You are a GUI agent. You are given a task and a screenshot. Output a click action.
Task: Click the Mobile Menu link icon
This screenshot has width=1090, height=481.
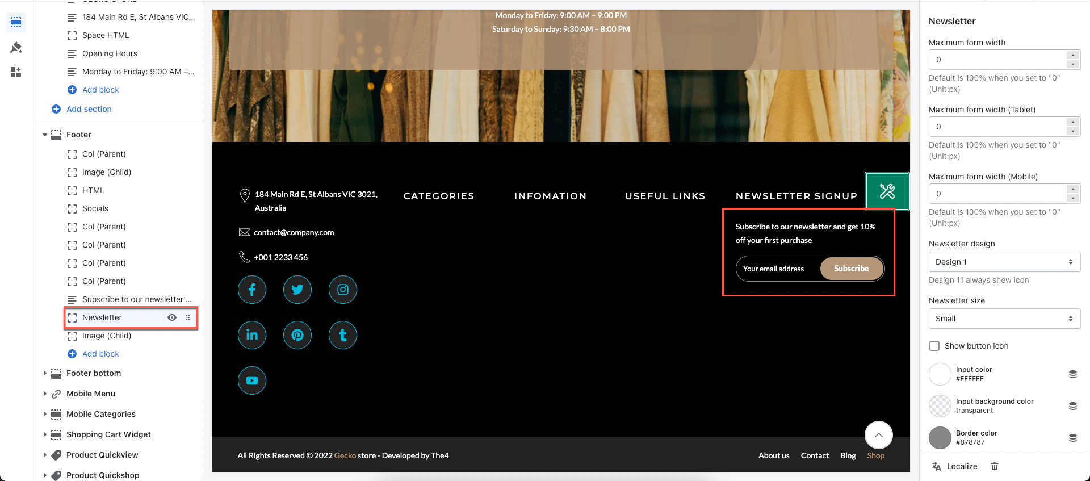[x=56, y=394]
